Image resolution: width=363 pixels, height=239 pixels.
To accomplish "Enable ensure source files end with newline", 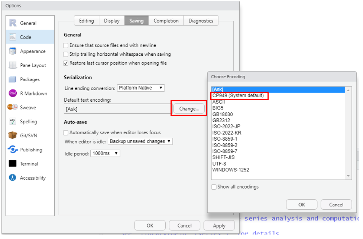I will pos(66,45).
